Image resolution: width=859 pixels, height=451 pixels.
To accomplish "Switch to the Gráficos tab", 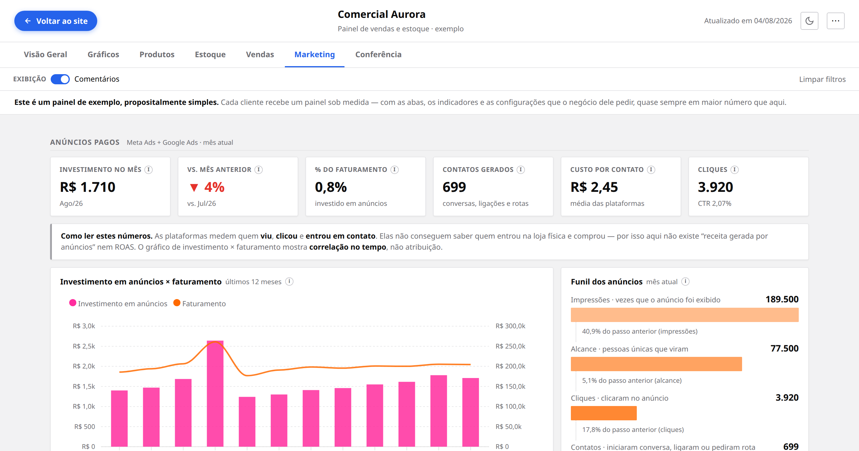I will pos(103,54).
